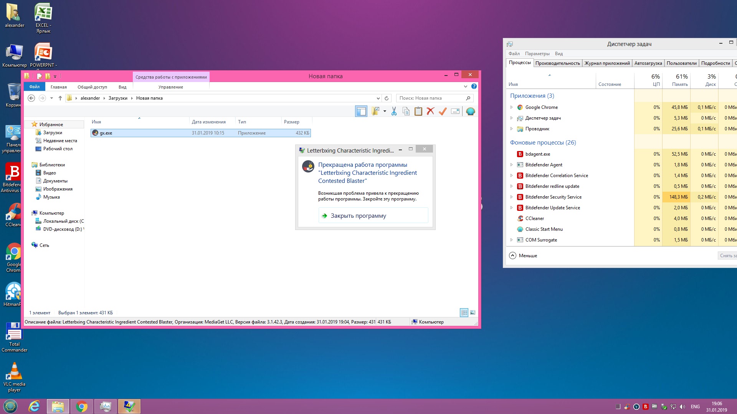Image resolution: width=737 pixels, height=414 pixels.
Task: Click Закрыть программу in crash dialog
Action: pos(358,216)
